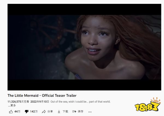Expand the description with …更多

(x=12, y=106)
